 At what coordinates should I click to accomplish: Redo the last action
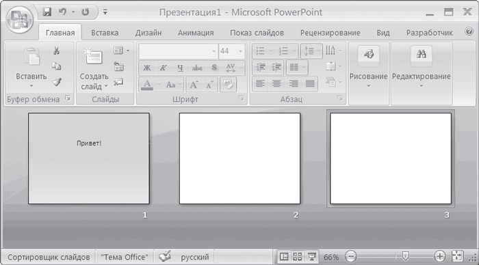(86, 12)
